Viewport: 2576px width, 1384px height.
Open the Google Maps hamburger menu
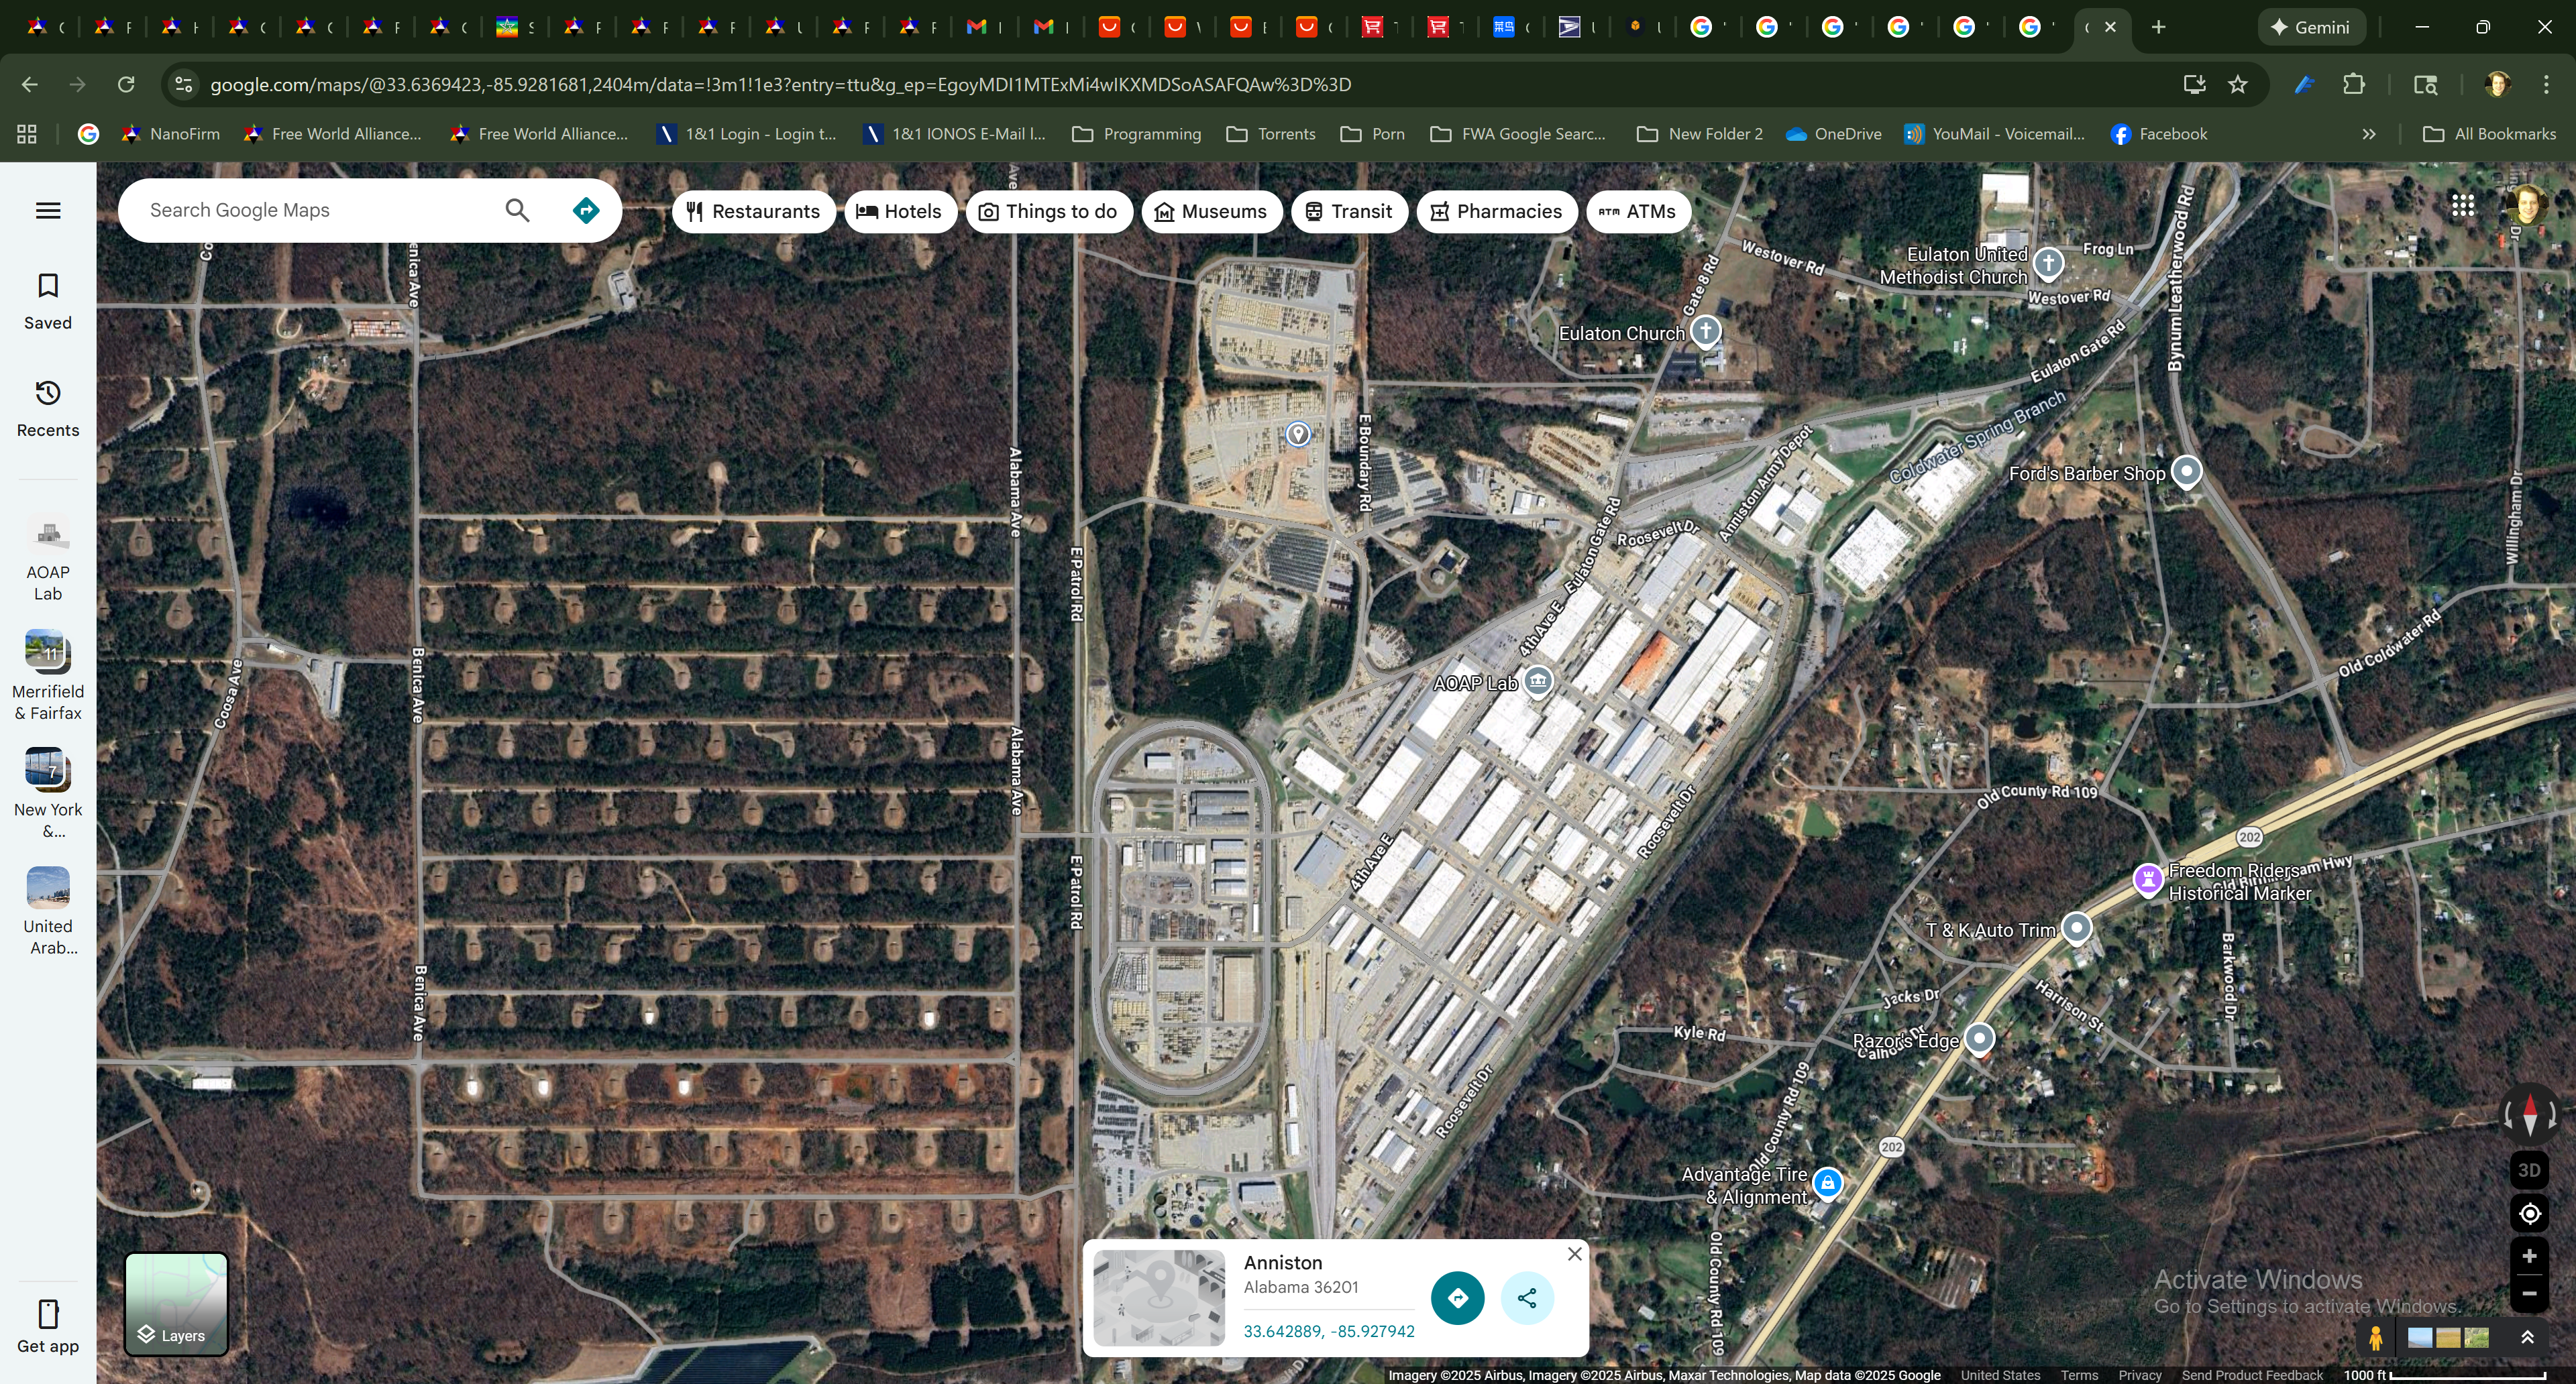[48, 211]
